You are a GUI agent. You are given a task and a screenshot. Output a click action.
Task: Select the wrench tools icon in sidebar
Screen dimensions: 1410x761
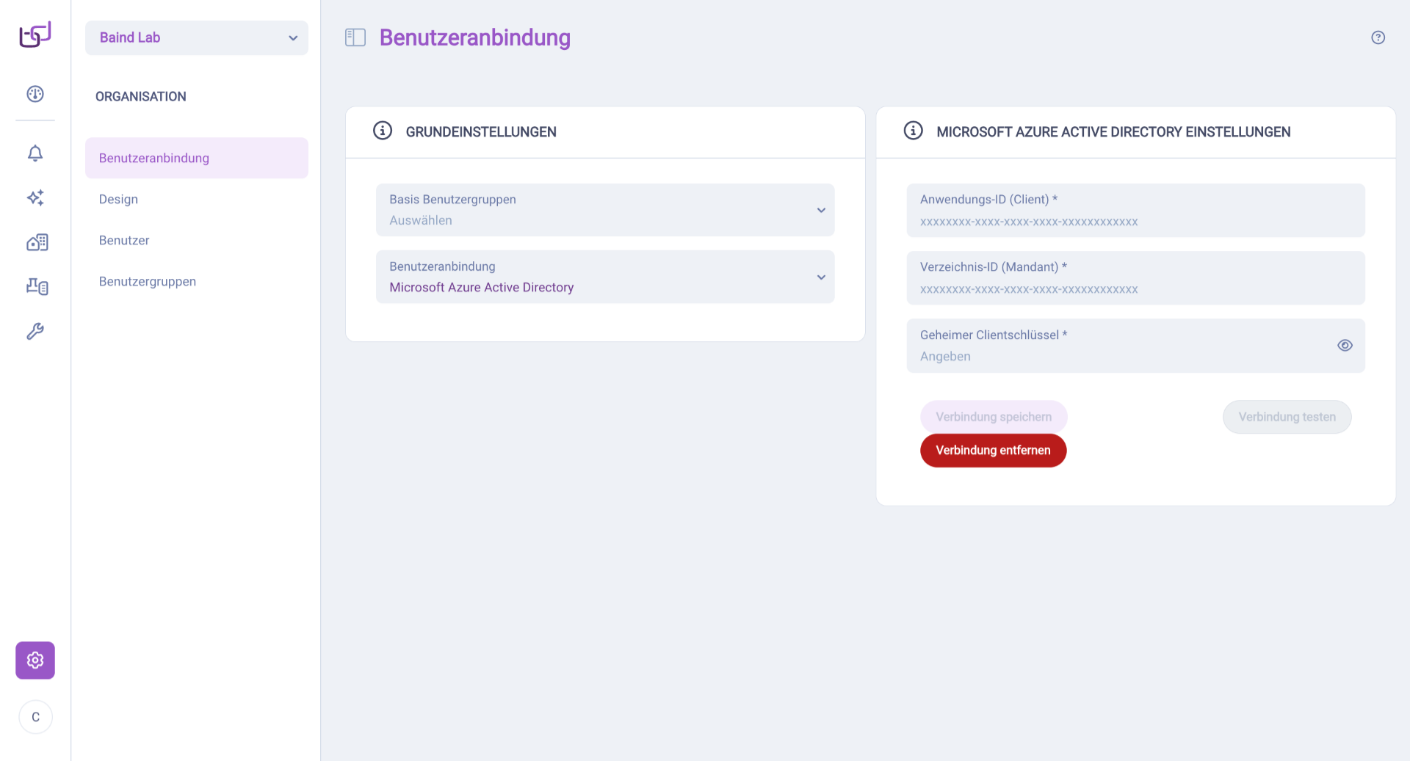(x=35, y=331)
